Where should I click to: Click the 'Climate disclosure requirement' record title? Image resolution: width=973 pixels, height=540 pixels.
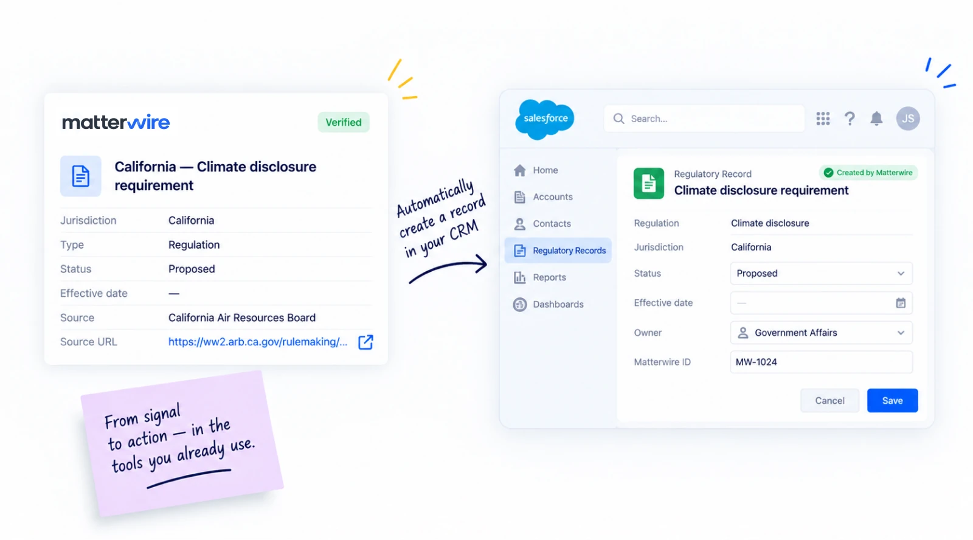point(761,190)
